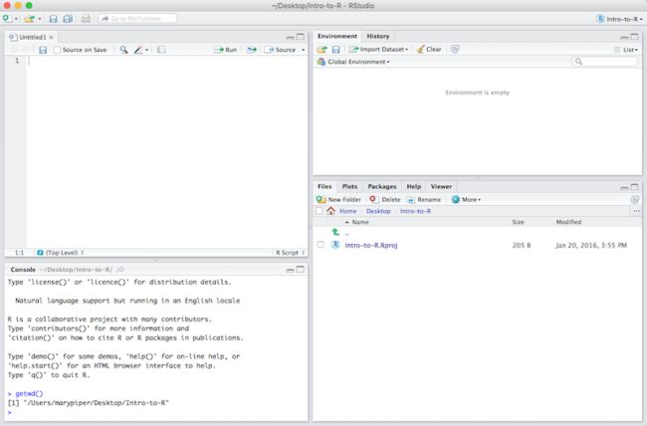
Task: Click the Load workspace icon
Action: (x=322, y=50)
